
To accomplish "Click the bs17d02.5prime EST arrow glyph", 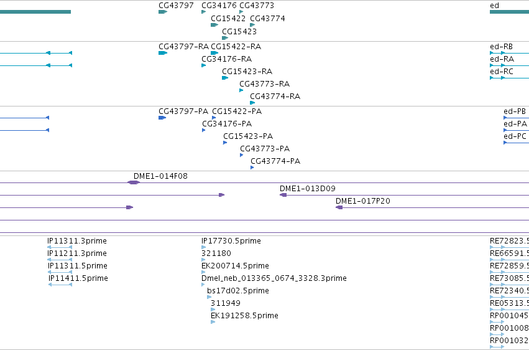I will click(x=209, y=297).
